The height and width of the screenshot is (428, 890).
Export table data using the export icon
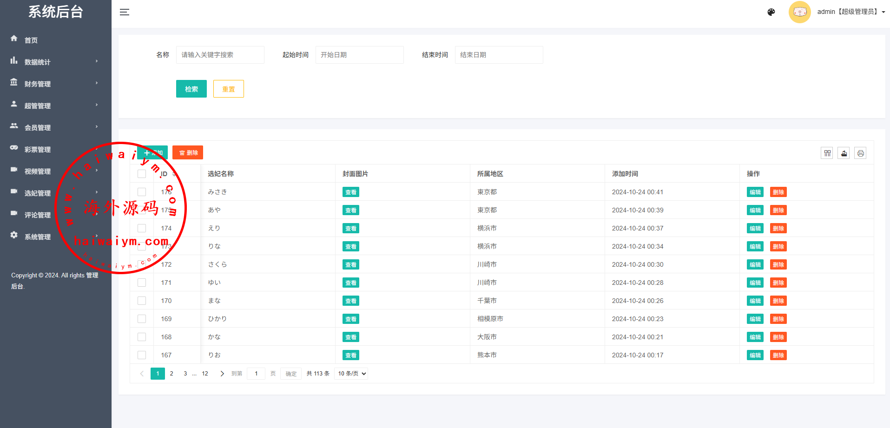pyautogui.click(x=844, y=153)
